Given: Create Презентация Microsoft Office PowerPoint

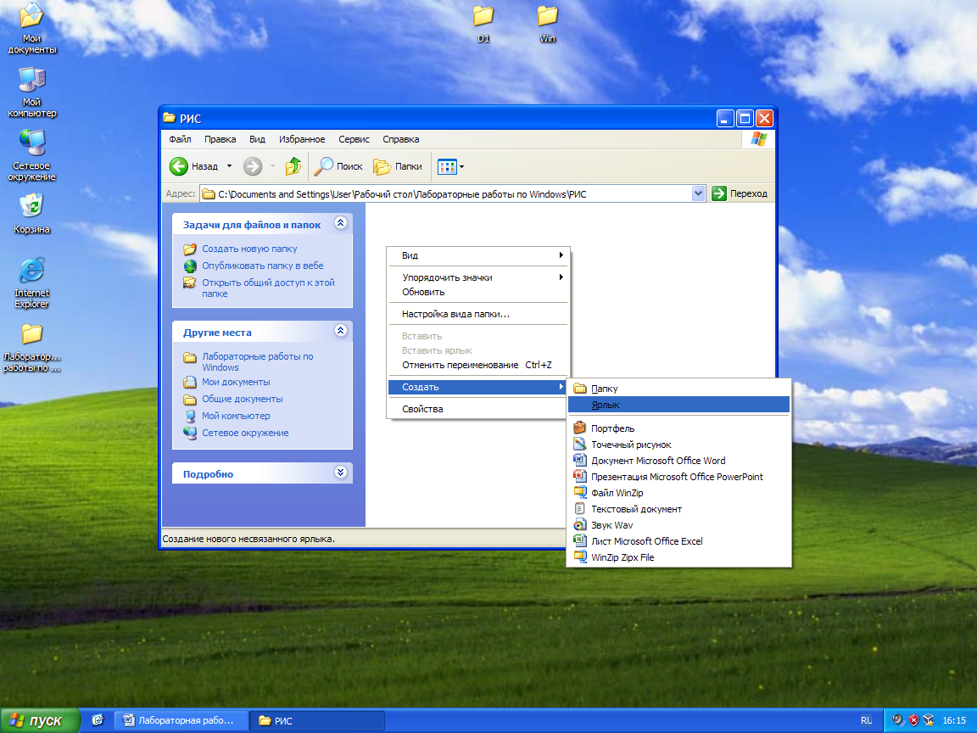Looking at the screenshot, I should point(678,477).
